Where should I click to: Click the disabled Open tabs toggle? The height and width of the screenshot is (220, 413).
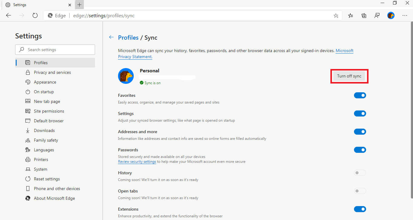coord(360,191)
